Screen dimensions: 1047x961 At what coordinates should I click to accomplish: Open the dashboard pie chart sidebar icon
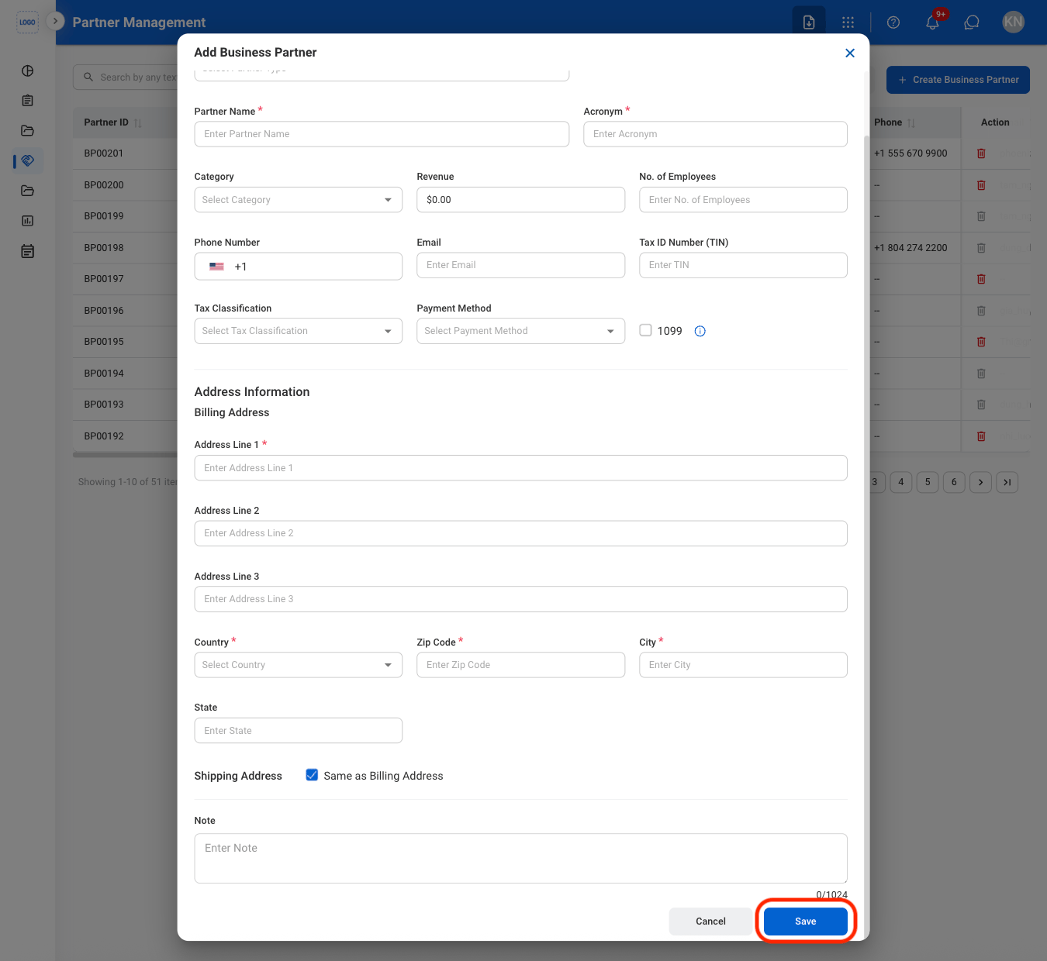click(x=28, y=71)
